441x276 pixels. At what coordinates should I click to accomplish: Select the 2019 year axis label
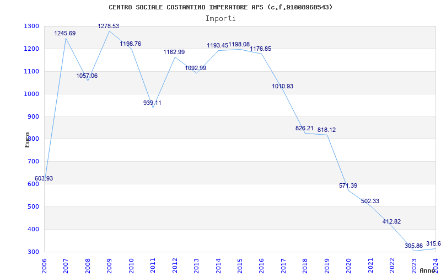[x=327, y=266]
